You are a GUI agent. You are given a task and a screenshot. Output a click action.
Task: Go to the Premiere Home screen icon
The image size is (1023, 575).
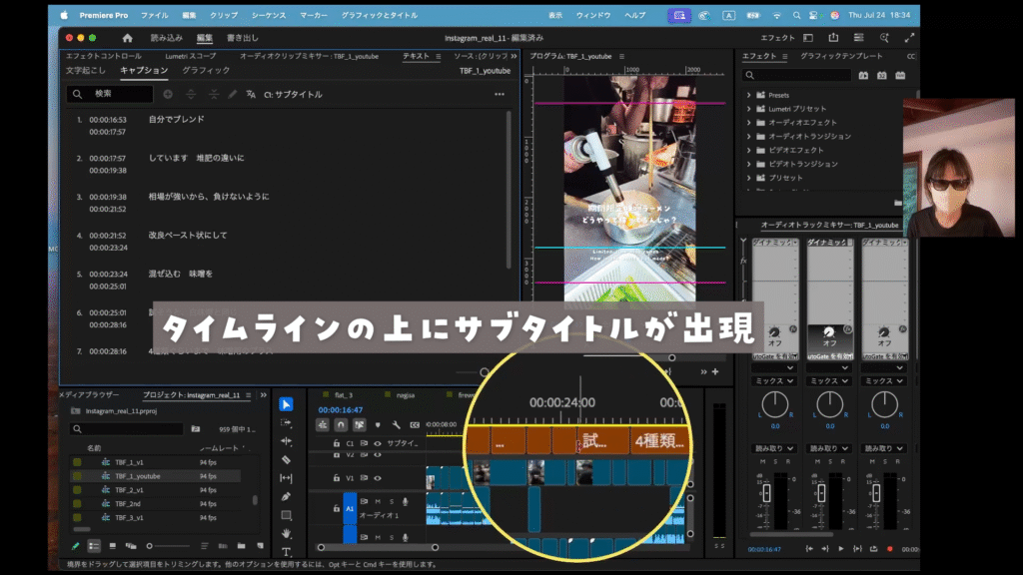(127, 38)
